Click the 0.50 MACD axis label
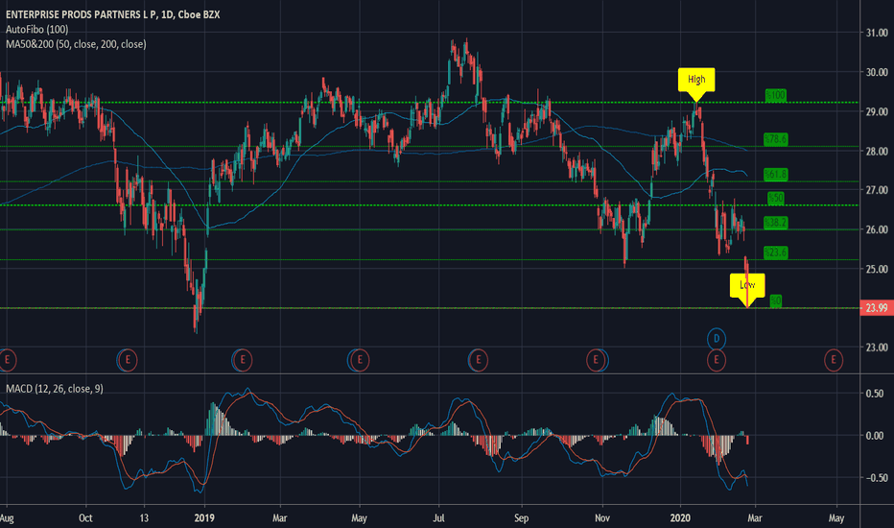The height and width of the screenshot is (528, 894). pyautogui.click(x=875, y=394)
